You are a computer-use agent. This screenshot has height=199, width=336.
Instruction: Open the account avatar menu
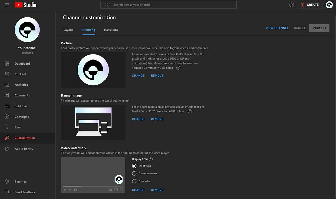click(329, 5)
